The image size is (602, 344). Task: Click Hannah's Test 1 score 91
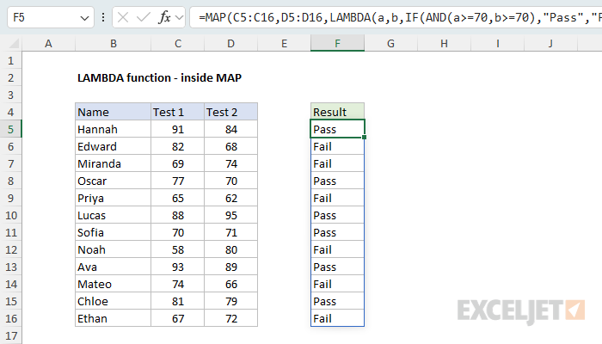[x=177, y=129]
